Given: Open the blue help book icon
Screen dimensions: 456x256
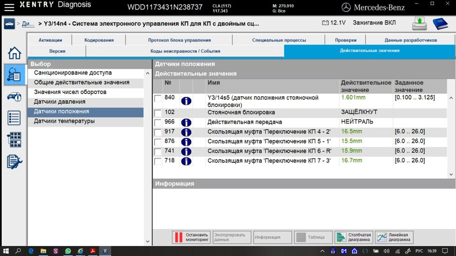Looking at the screenshot, I should 440,23.
